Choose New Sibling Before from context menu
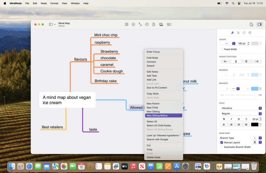 [x=163, y=115]
